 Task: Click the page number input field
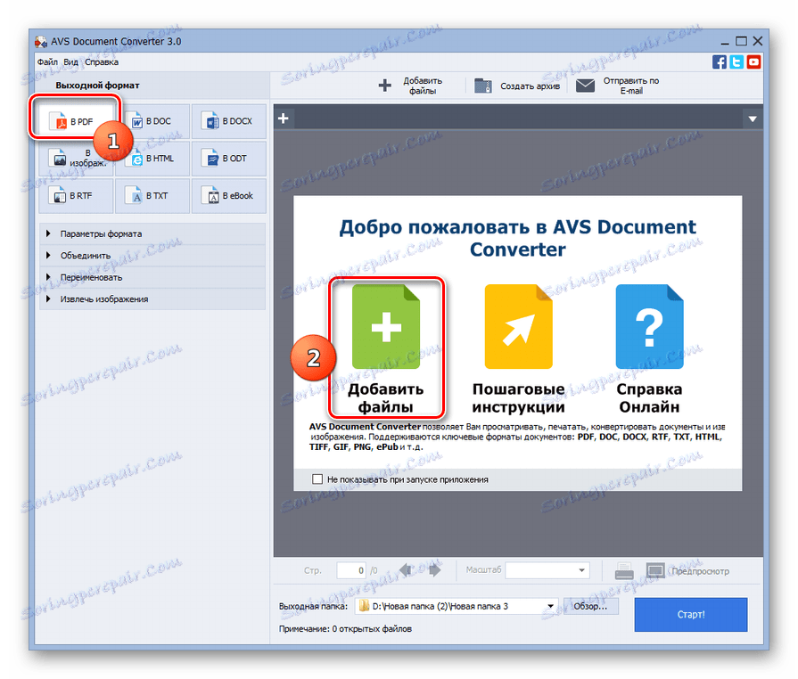(350, 570)
